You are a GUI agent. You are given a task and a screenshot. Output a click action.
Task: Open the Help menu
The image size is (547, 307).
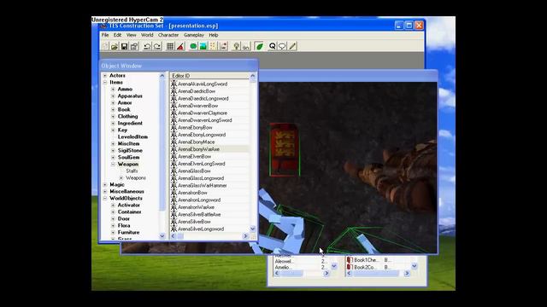[x=213, y=35]
